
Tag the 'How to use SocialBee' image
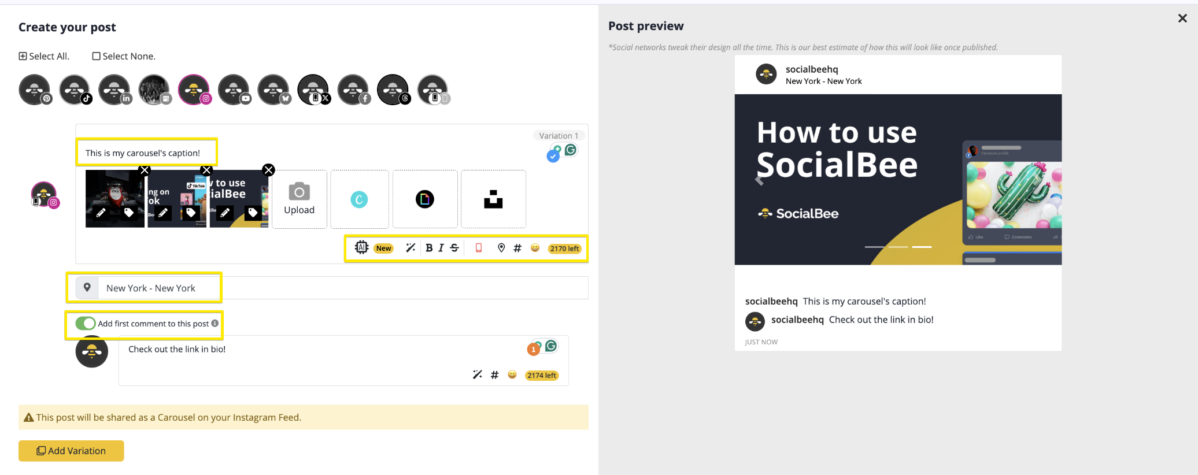pyautogui.click(x=253, y=213)
